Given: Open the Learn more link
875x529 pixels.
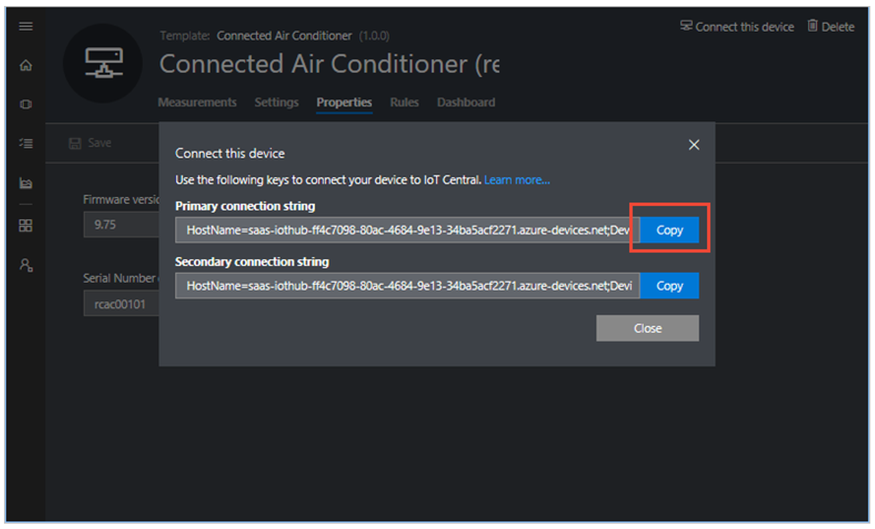Looking at the screenshot, I should point(517,180).
